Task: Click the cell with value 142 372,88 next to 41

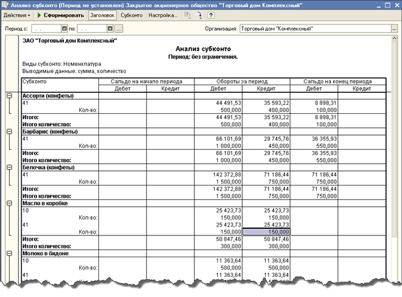Action: click(218, 175)
